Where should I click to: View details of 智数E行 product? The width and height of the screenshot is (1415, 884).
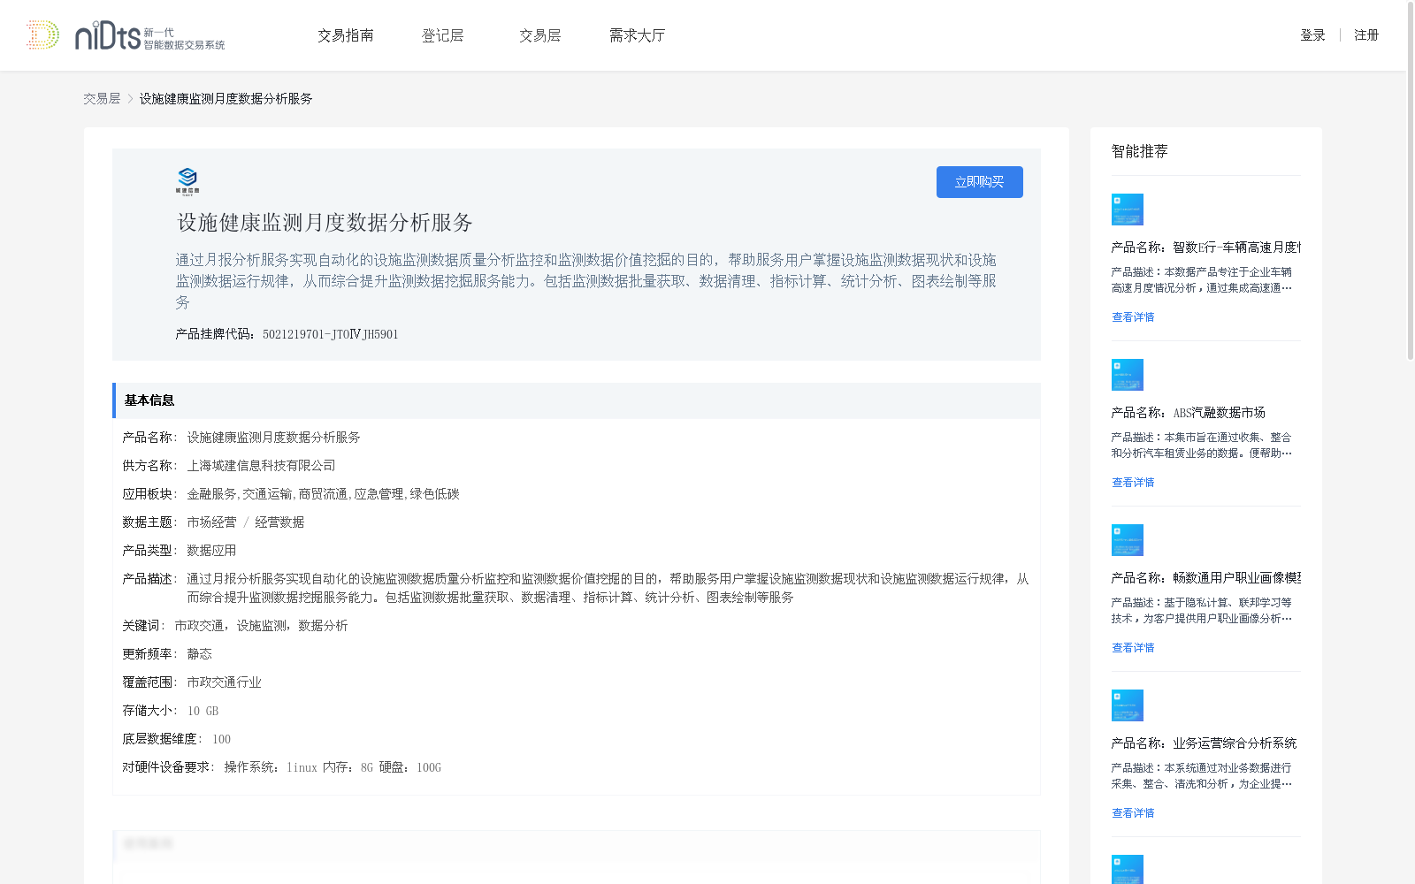tap(1133, 317)
